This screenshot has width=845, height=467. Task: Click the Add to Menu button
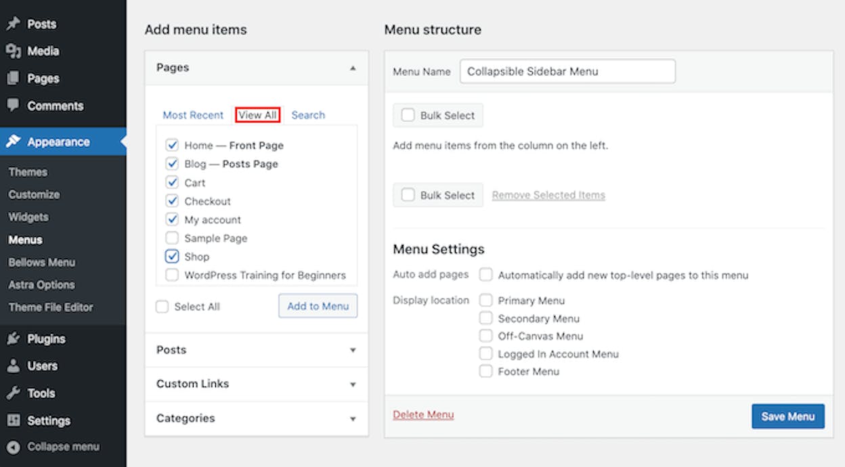click(x=318, y=306)
